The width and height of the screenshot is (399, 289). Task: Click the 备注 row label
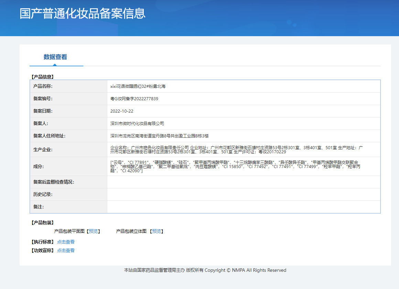(39, 207)
